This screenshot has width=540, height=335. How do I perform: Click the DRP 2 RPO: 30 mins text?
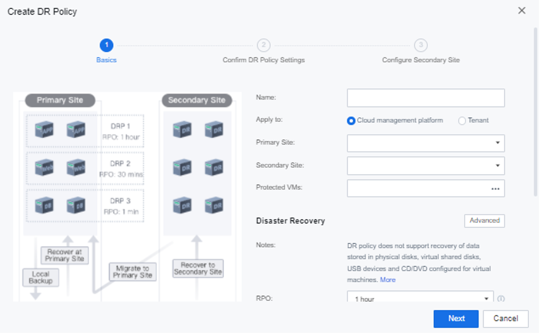coord(121,169)
